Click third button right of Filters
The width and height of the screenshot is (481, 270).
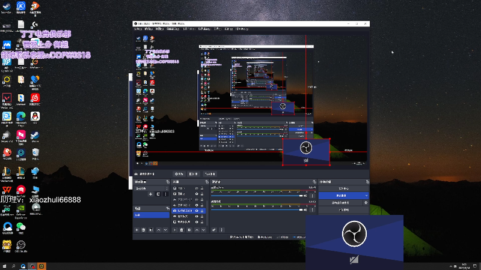click(210, 174)
